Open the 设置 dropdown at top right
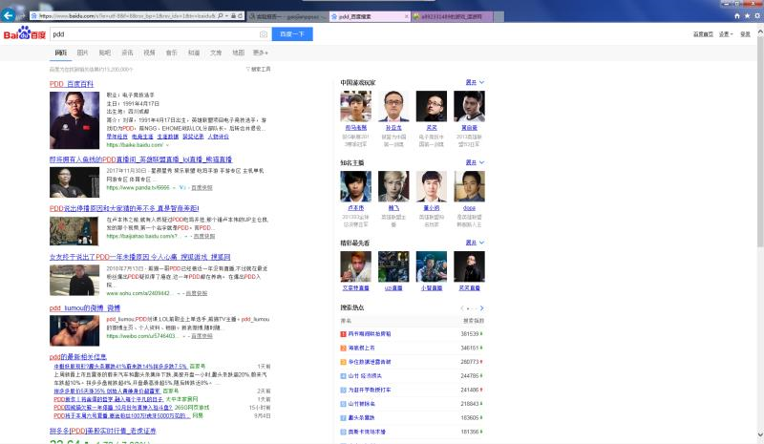 [726, 34]
